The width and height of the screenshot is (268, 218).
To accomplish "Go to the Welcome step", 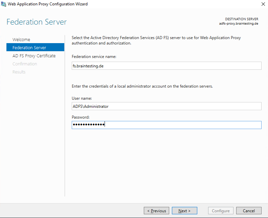I will [x=21, y=39].
